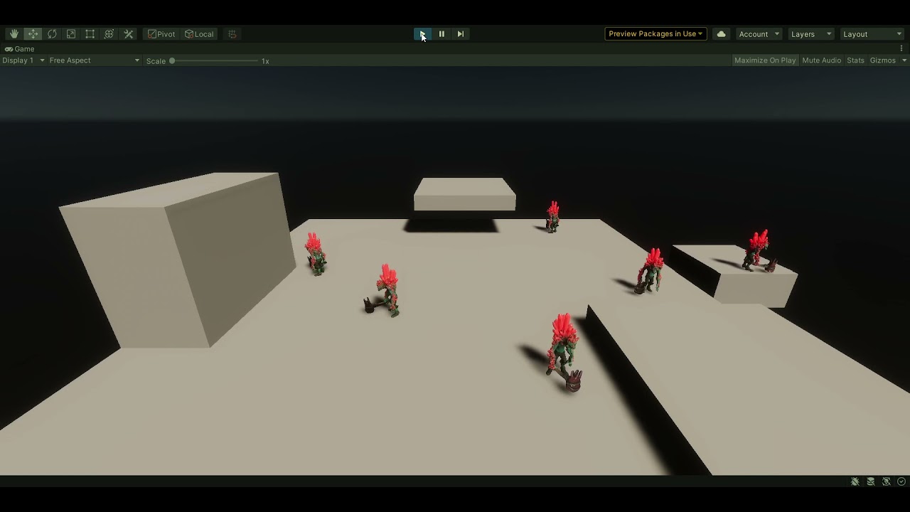Toggle grid snapping icon
910x512 pixels.
click(x=232, y=34)
